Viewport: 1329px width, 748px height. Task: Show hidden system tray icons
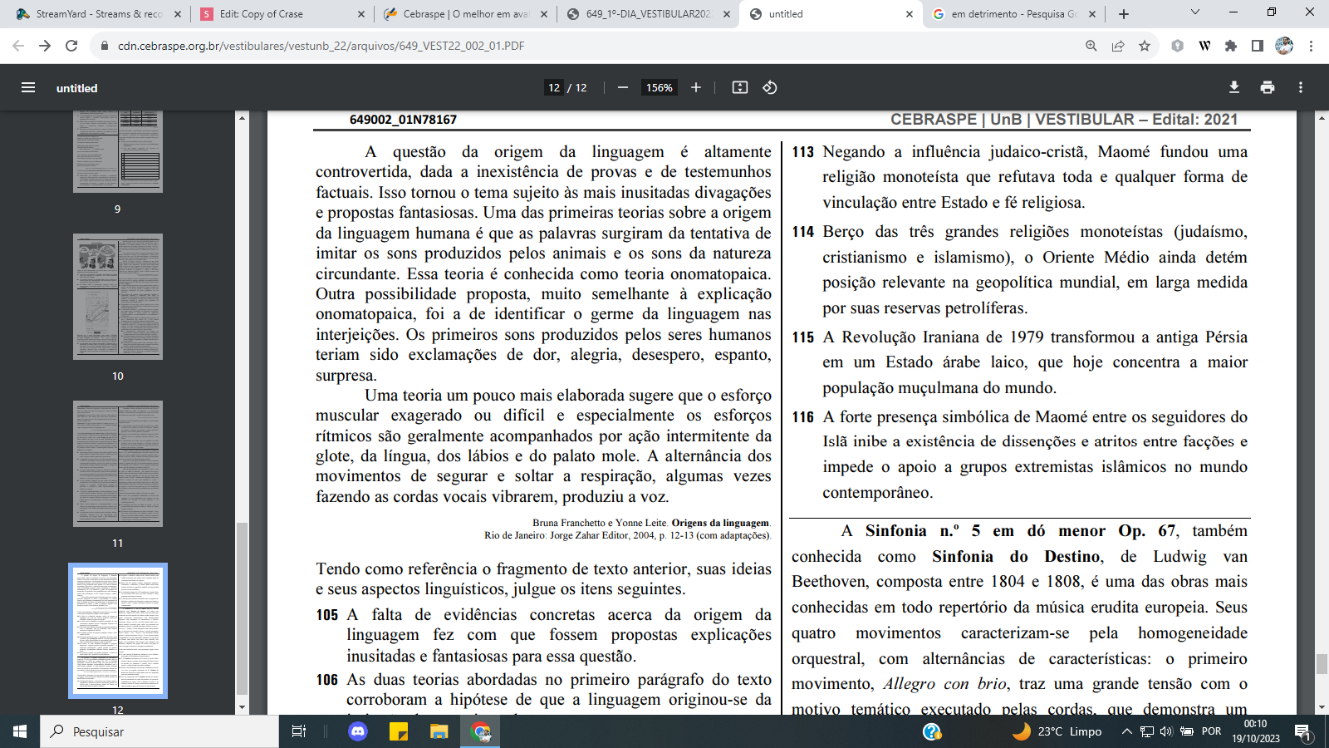tap(1126, 731)
